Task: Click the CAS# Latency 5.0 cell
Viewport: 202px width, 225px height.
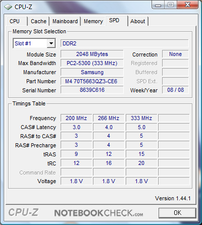Action: pyautogui.click(x=141, y=127)
